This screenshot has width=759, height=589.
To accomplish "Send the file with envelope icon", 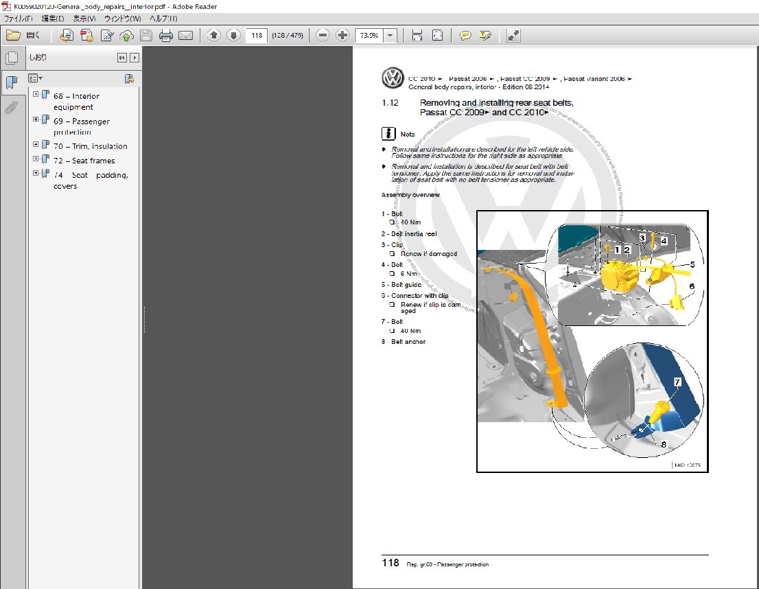I will click(x=186, y=36).
